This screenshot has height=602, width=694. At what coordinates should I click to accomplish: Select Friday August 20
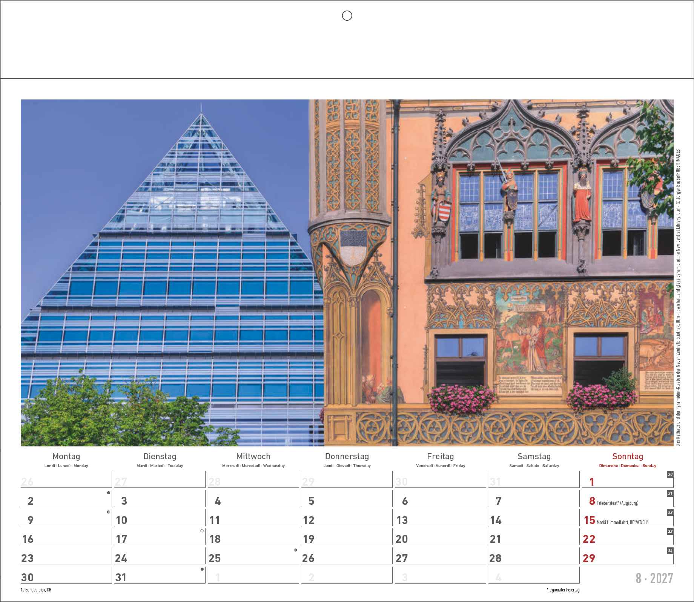pyautogui.click(x=402, y=539)
